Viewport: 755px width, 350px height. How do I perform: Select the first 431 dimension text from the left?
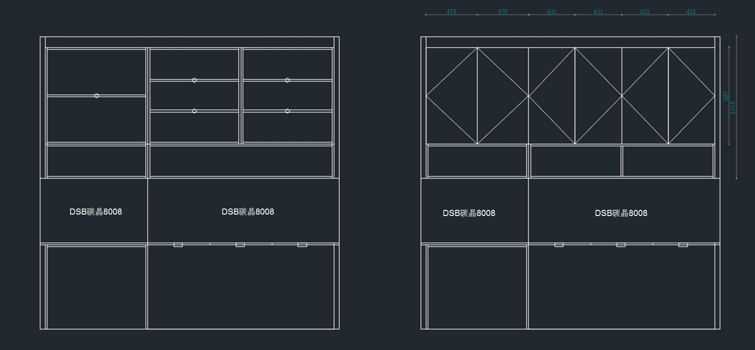pyautogui.click(x=551, y=12)
